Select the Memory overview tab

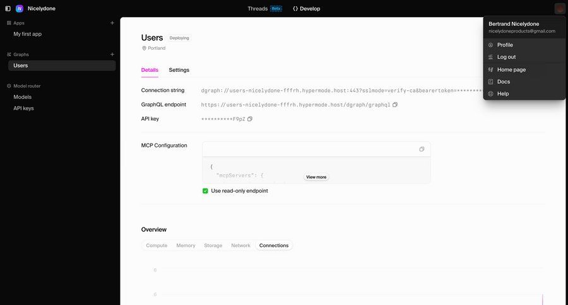tap(186, 245)
